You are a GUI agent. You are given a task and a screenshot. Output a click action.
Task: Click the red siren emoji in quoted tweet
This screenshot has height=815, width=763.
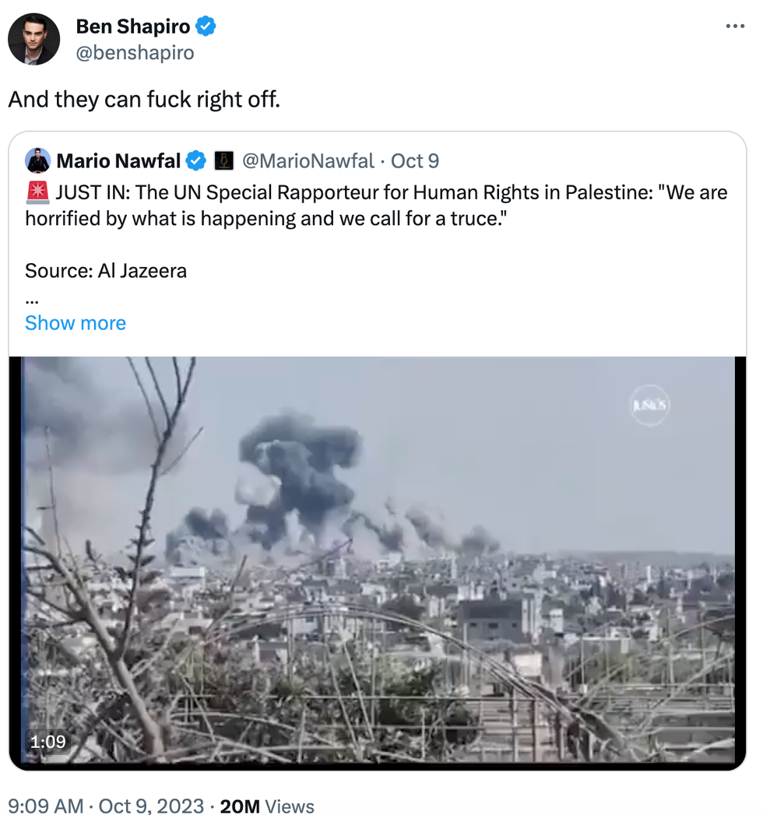coord(37,192)
